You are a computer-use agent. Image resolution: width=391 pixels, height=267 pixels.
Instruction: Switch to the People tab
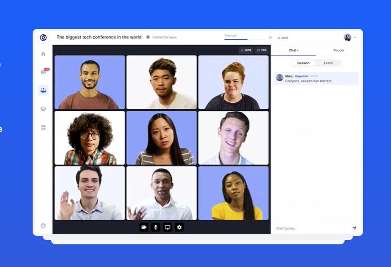[x=338, y=50]
